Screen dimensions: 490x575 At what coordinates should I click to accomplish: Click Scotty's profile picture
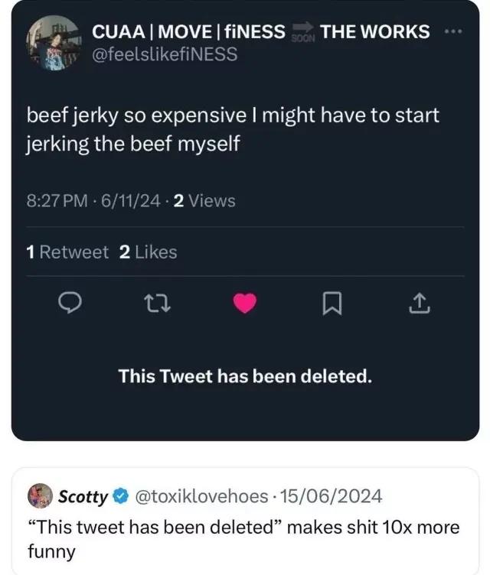tap(38, 496)
